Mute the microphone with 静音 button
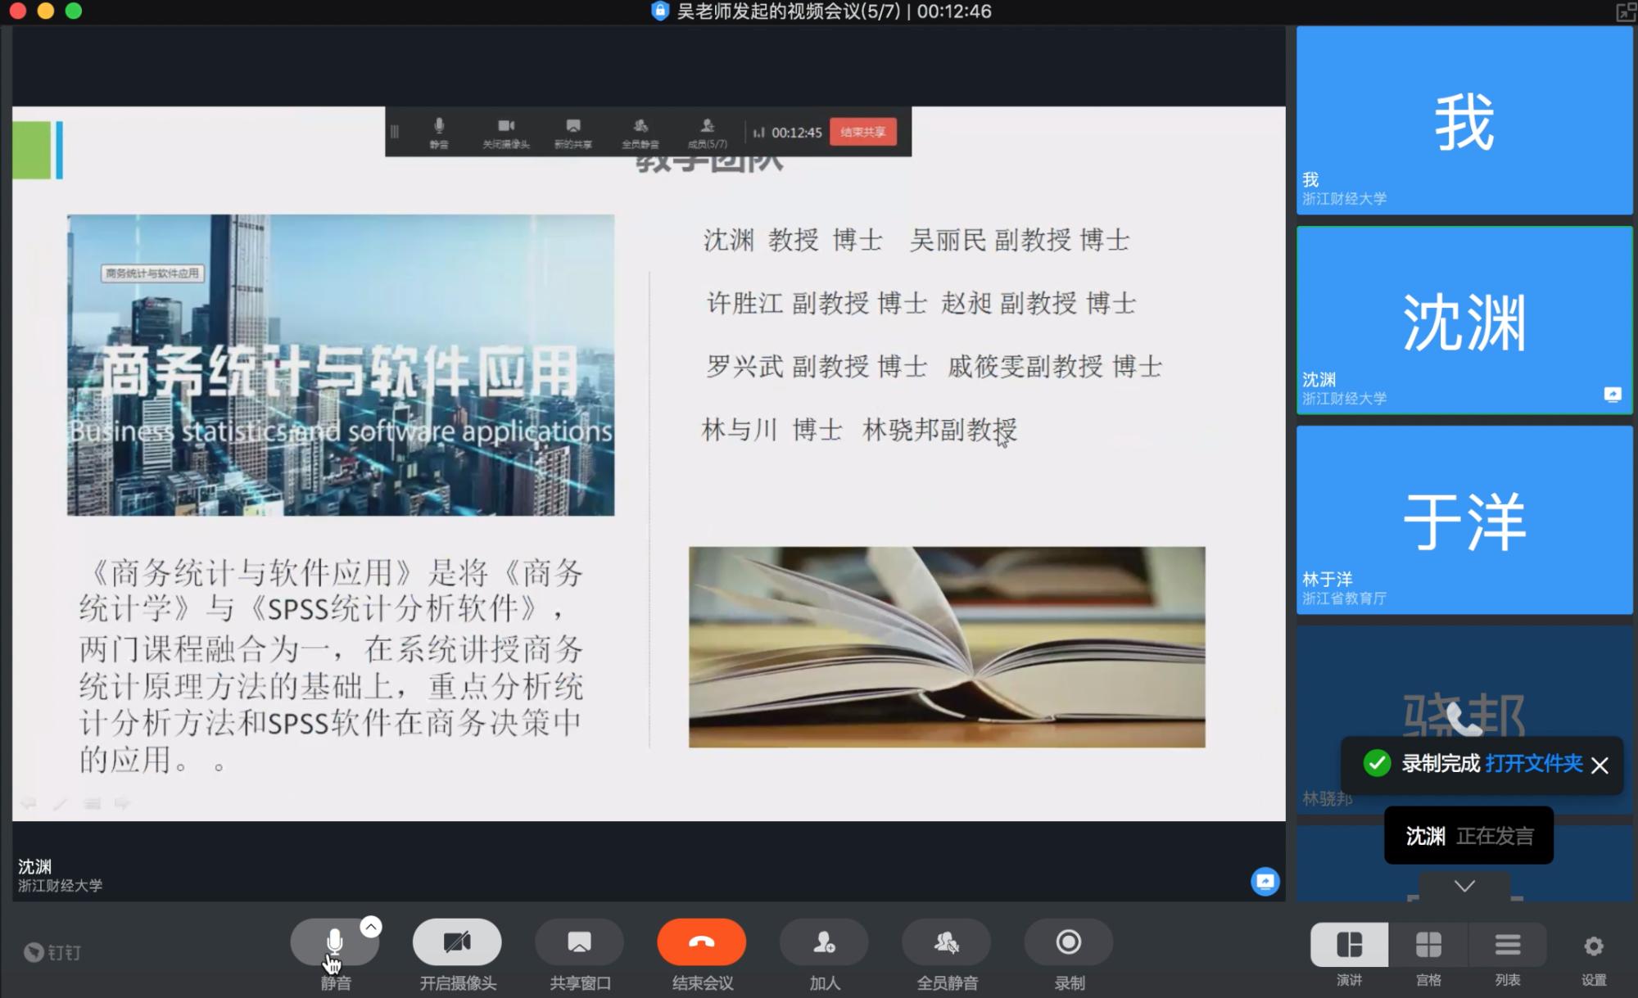Image resolution: width=1638 pixels, height=998 pixels. point(334,942)
